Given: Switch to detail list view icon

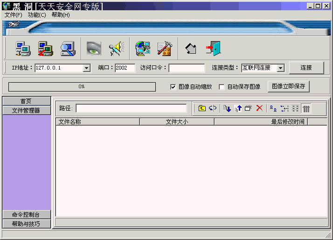Looking at the screenshot, I should [x=306, y=108].
